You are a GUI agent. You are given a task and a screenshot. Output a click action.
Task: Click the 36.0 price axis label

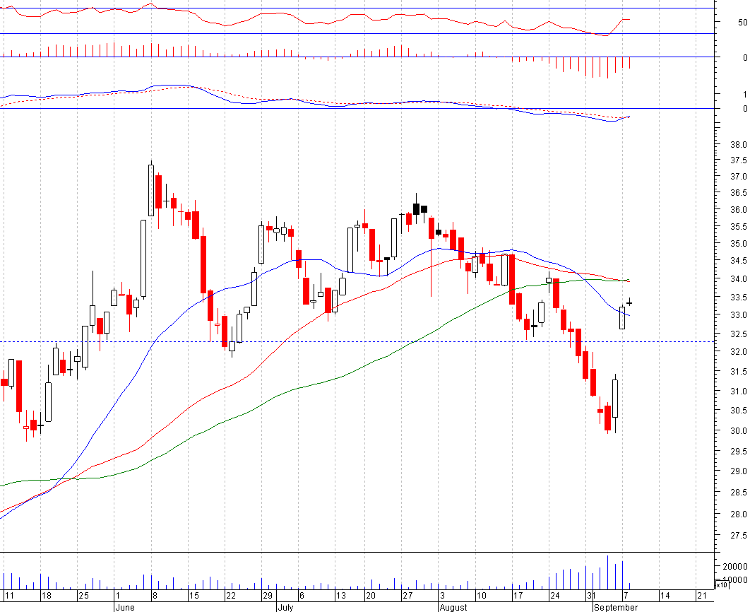(x=739, y=210)
